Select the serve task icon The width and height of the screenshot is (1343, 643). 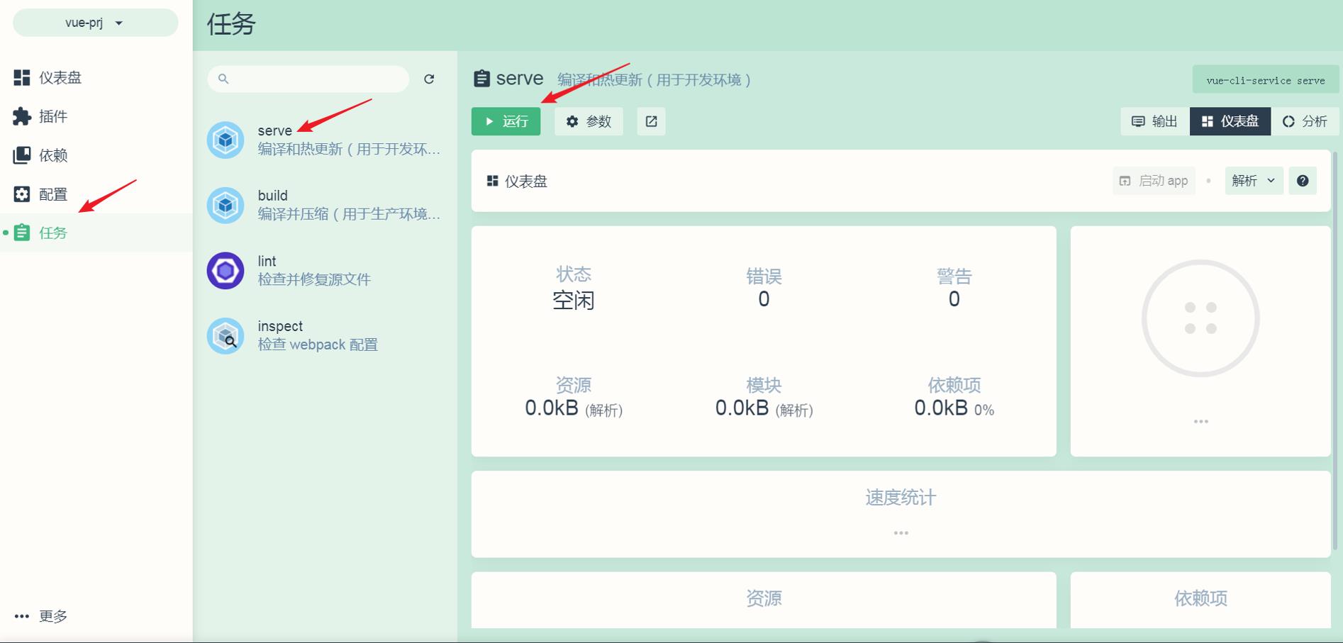pyautogui.click(x=225, y=140)
